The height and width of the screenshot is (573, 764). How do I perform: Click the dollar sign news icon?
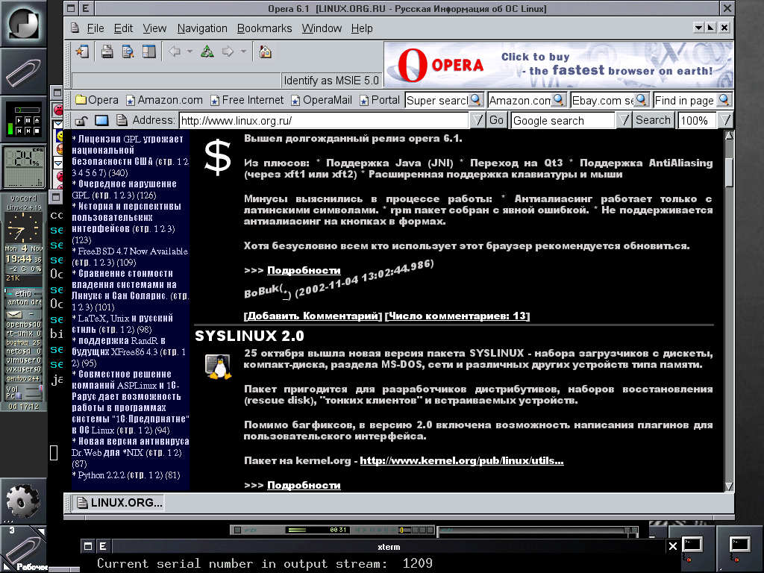pyautogui.click(x=217, y=157)
